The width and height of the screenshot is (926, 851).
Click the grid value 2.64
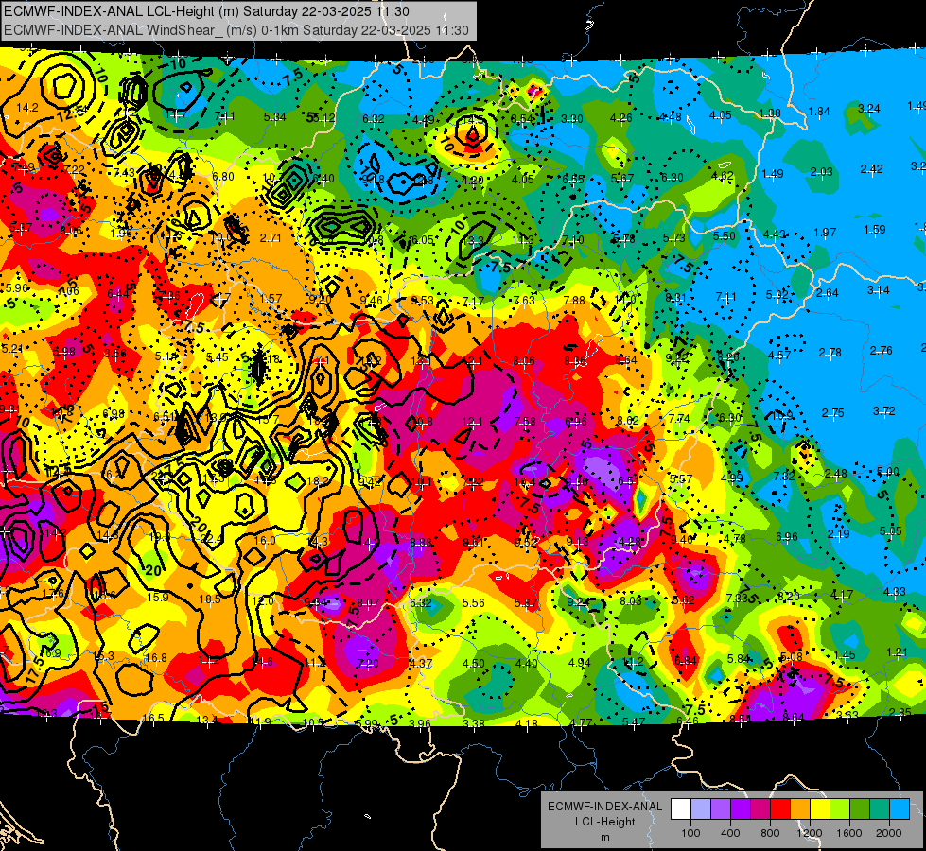828,292
